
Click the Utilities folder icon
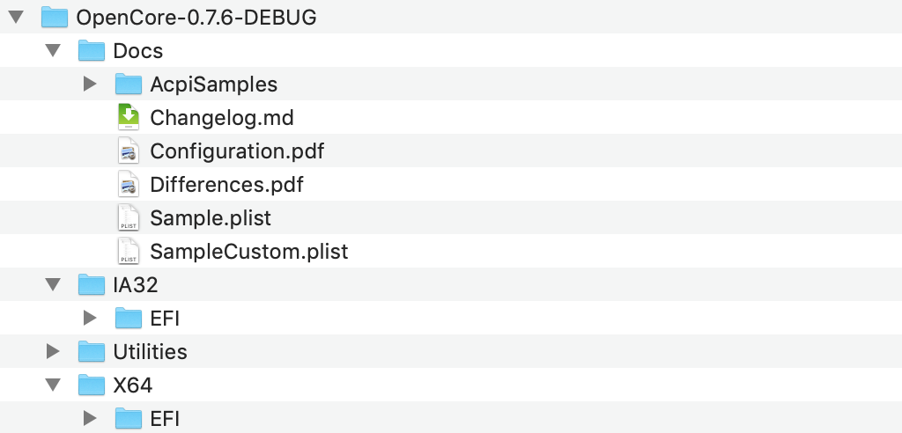click(92, 352)
